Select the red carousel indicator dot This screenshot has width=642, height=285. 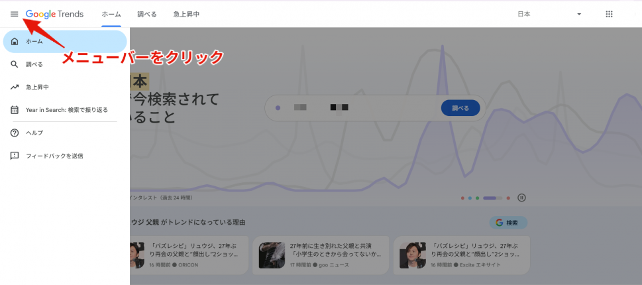(x=508, y=198)
